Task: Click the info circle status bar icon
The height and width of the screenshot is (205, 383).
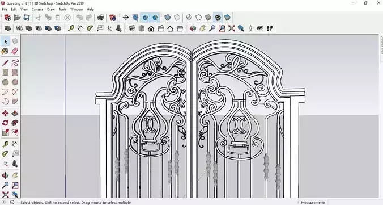Action: [x=12, y=203]
